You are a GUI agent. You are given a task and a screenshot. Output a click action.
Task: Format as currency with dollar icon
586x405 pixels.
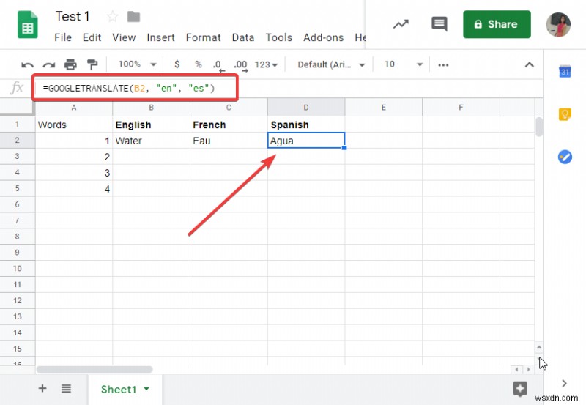pos(177,64)
